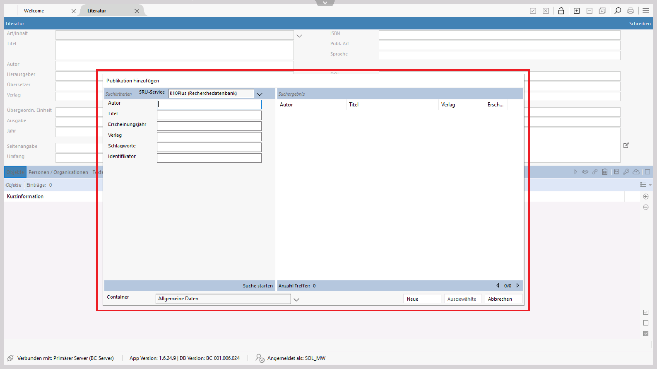Switch to the Welcome tab
Image resolution: width=657 pixels, height=369 pixels.
click(34, 11)
